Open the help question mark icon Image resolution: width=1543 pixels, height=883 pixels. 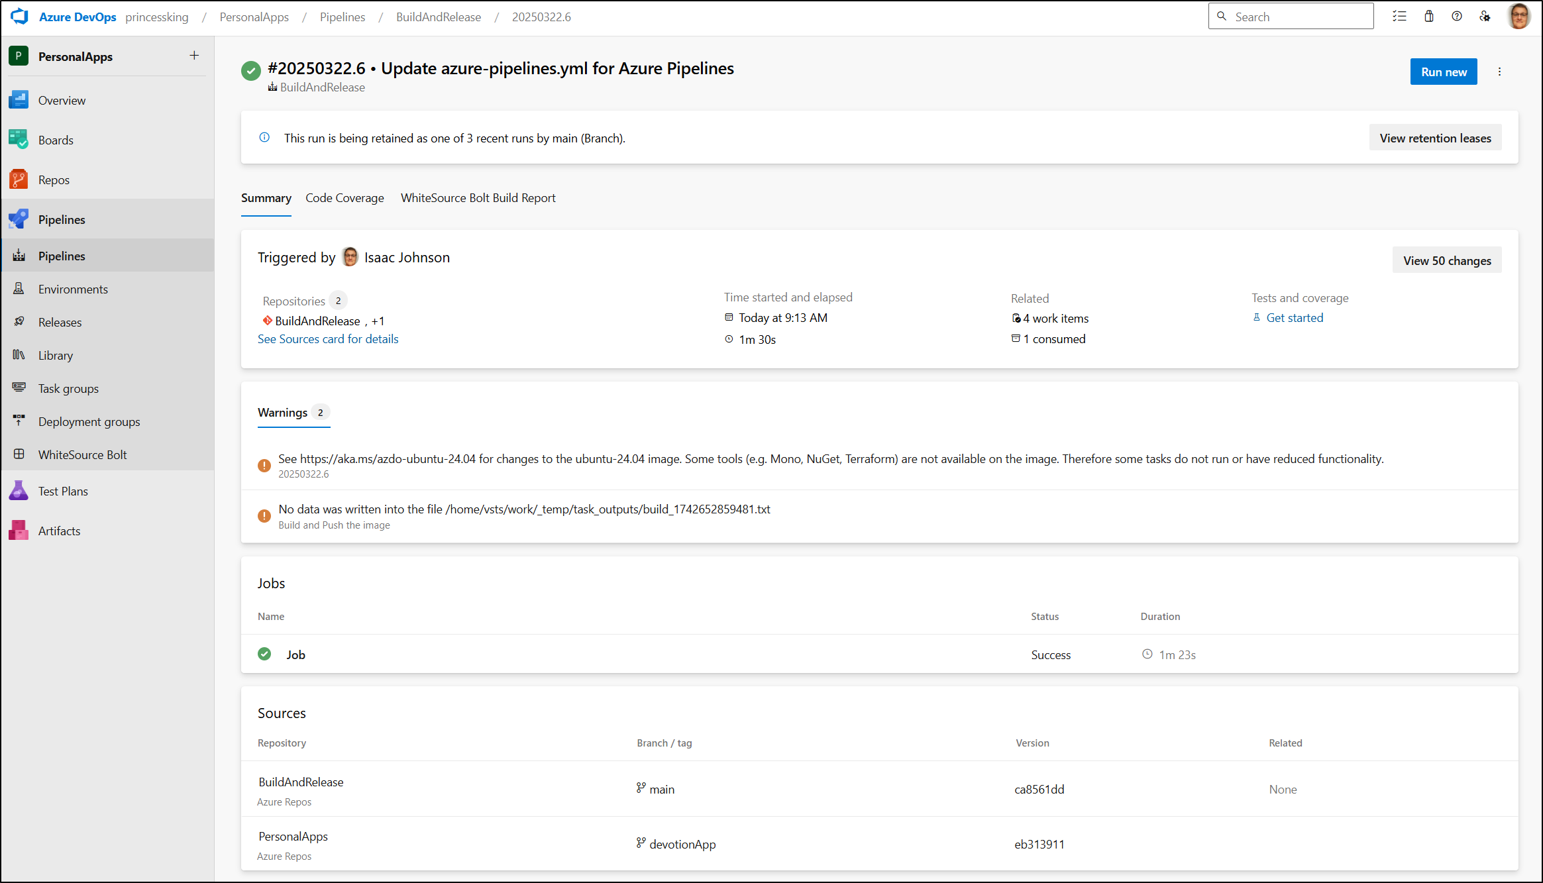[1457, 17]
